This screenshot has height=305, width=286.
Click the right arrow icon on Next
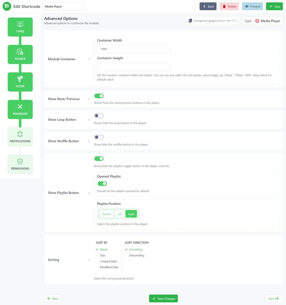pyautogui.click(x=277, y=298)
